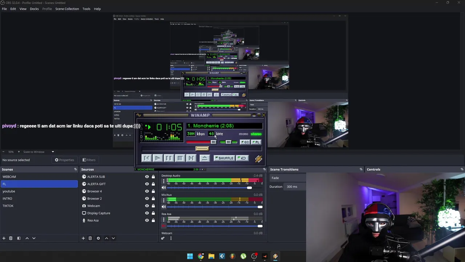Screen dimensions: 465x262
Task: Open the Scale to Window dropdown arrow
Action: 53,152
